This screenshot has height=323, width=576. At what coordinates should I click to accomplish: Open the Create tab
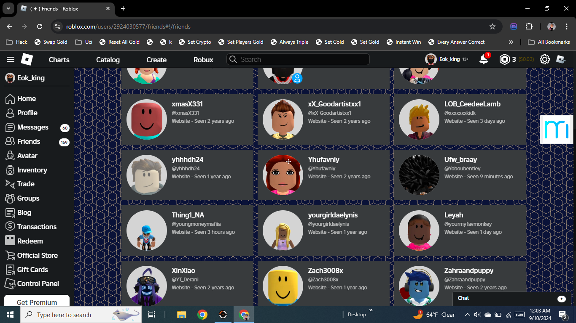[156, 60]
